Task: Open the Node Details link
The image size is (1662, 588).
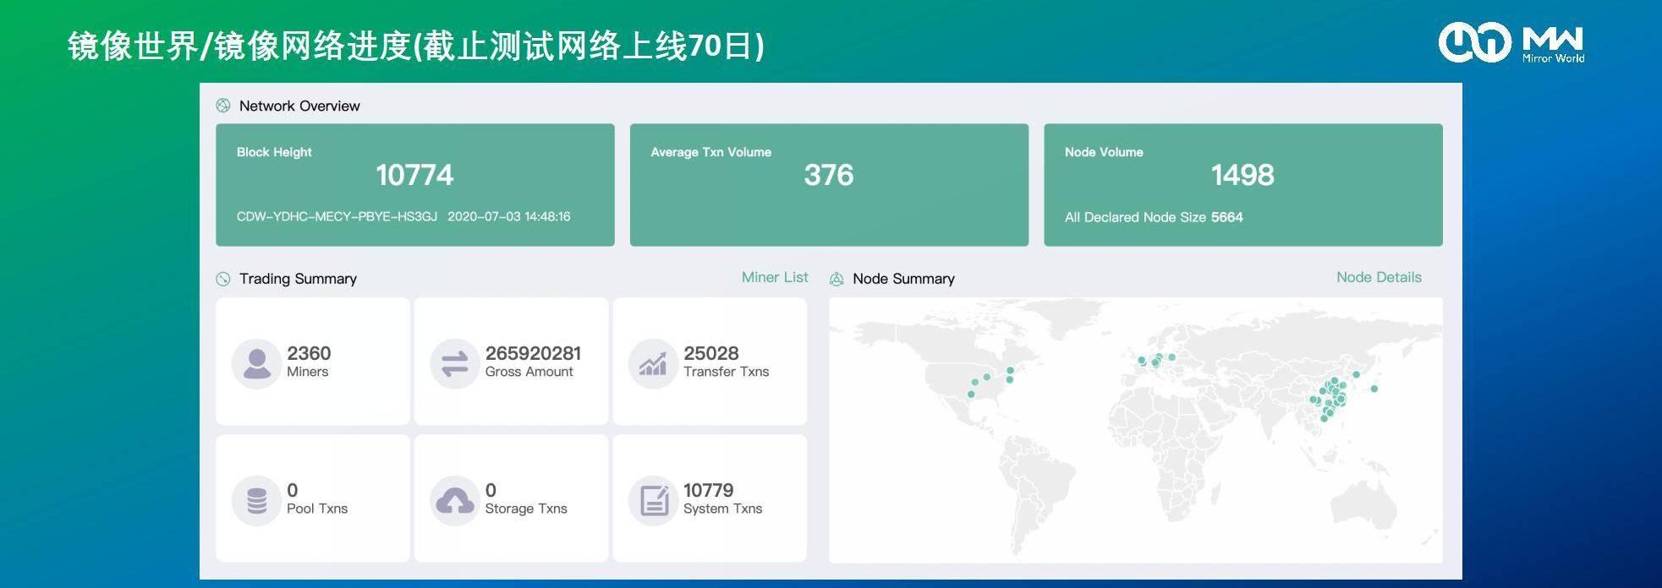Action: 1378,277
